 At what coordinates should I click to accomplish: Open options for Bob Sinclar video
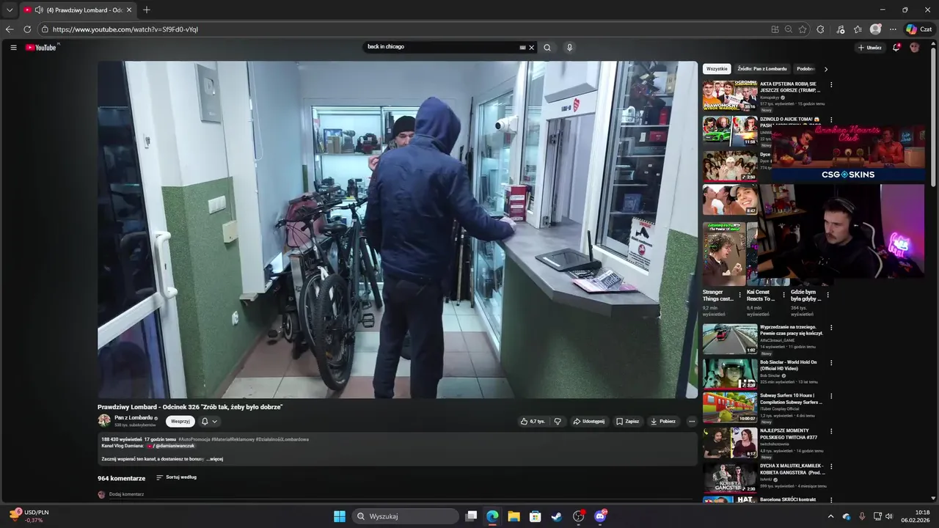click(x=831, y=363)
